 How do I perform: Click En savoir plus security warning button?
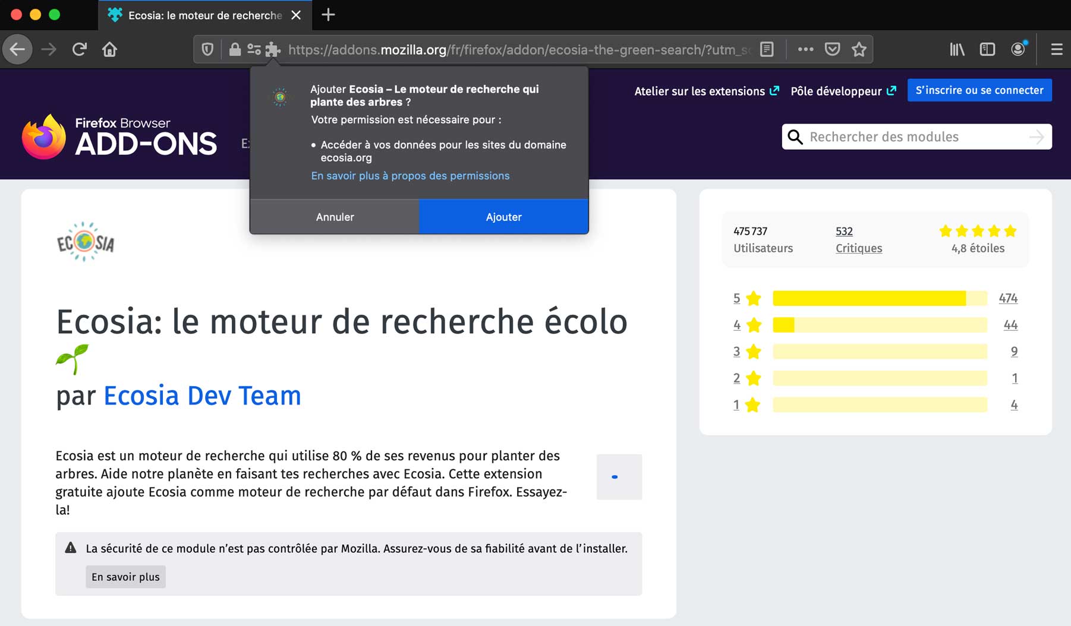click(125, 577)
